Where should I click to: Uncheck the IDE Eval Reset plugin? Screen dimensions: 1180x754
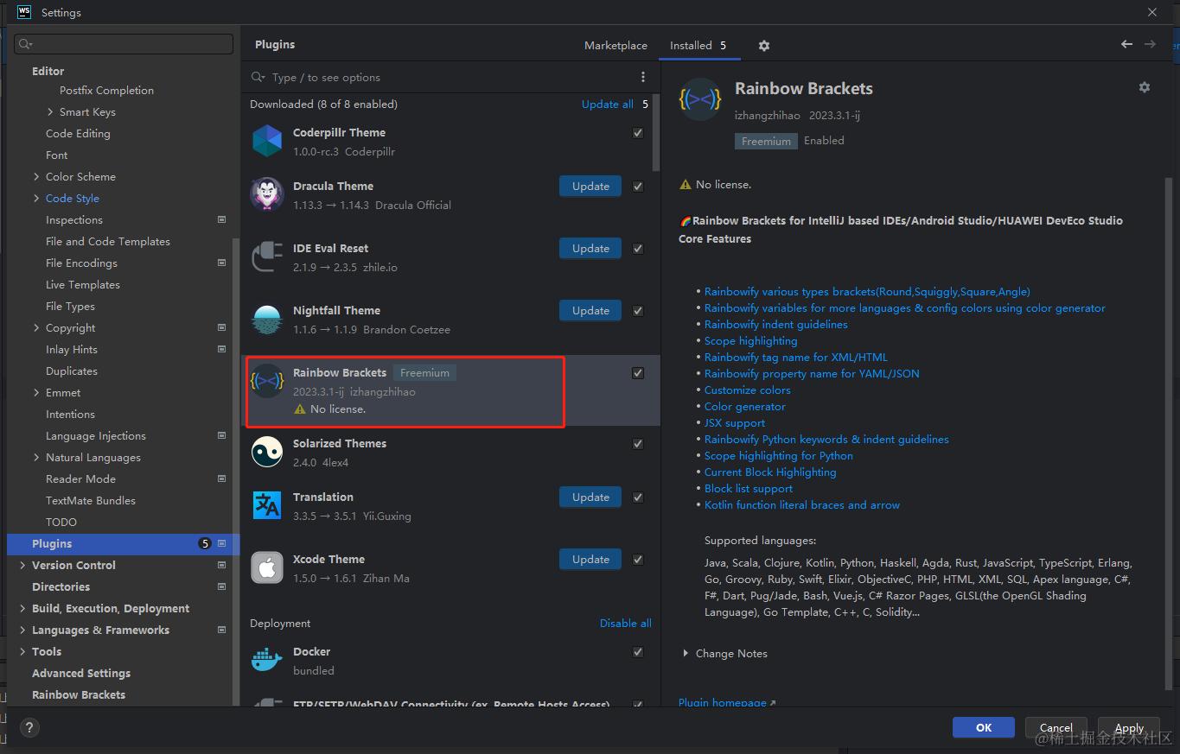tap(638, 249)
